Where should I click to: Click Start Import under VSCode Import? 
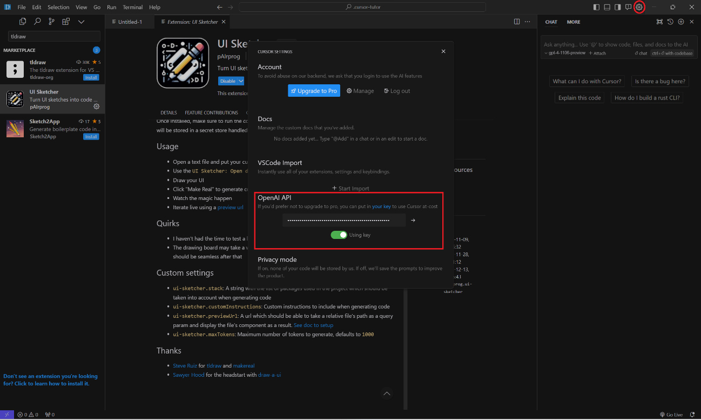(x=351, y=189)
